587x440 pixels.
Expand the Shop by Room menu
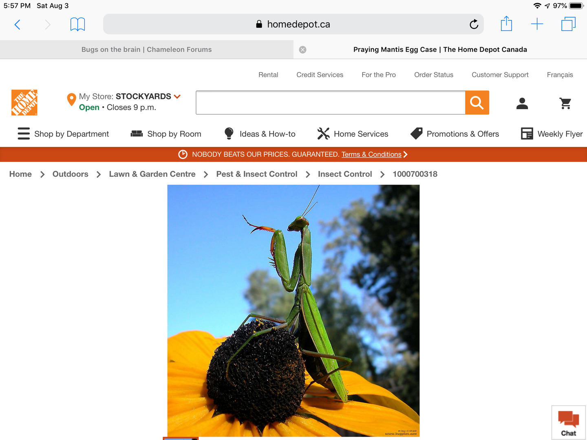[166, 134]
